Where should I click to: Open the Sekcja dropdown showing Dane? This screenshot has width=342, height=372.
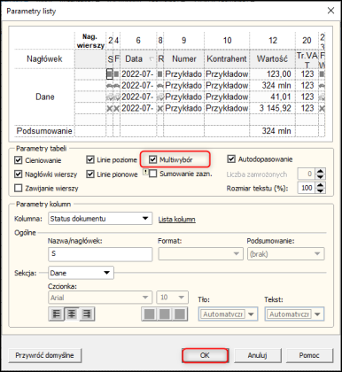pyautogui.click(x=81, y=273)
